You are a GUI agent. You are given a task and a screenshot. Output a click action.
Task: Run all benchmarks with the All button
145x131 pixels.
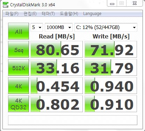pos(19,31)
